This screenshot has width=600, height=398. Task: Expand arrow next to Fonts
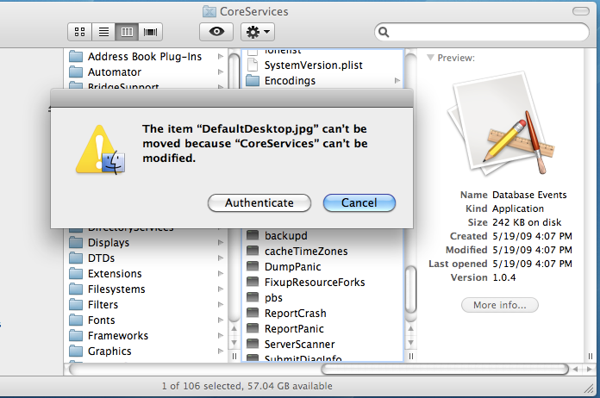(x=221, y=320)
